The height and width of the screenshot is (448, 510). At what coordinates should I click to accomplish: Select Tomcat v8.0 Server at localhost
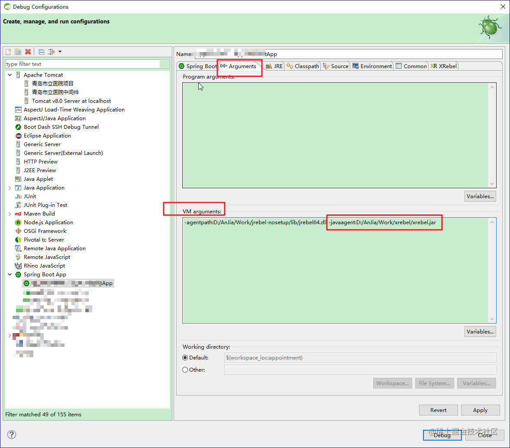71,101
